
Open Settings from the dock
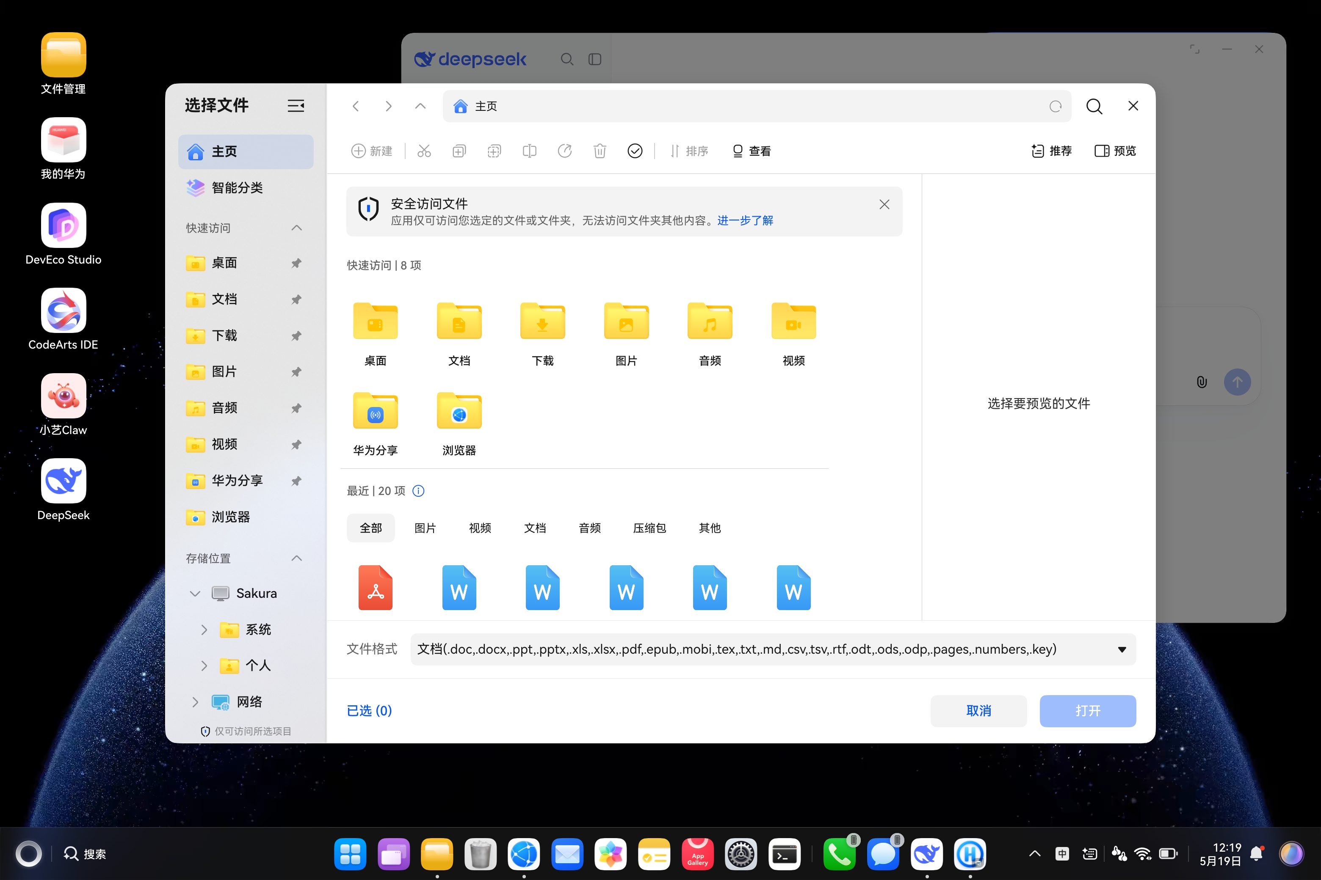[741, 854]
